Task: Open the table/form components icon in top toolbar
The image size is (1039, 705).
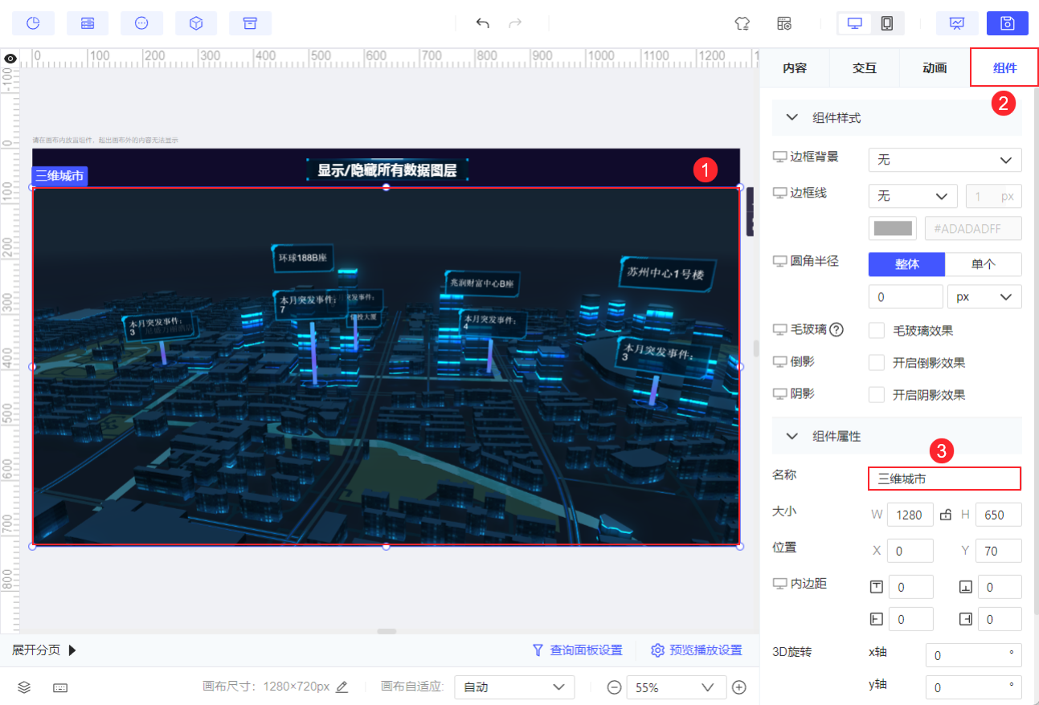Action: [x=88, y=23]
